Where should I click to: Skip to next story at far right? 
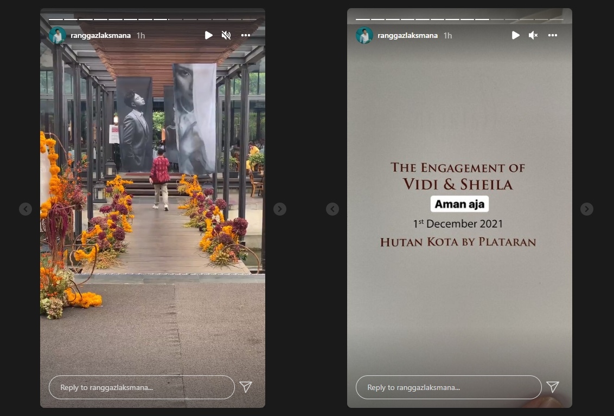(x=586, y=209)
